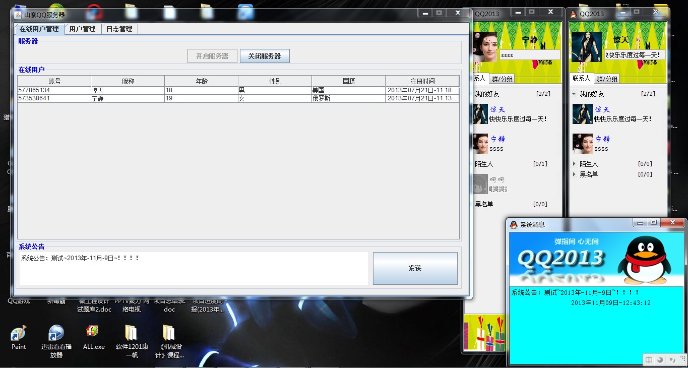Open the Paint desktop shortcut
The width and height of the screenshot is (688, 368).
click(x=19, y=338)
